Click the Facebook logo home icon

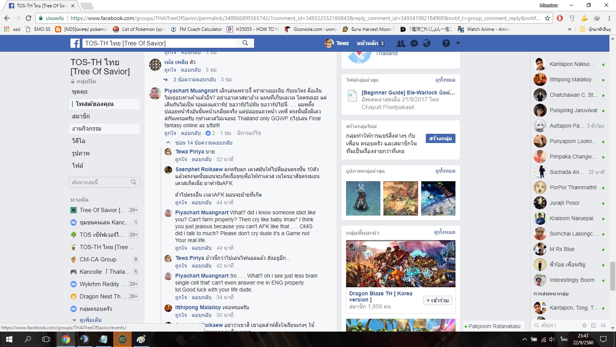[x=75, y=43]
